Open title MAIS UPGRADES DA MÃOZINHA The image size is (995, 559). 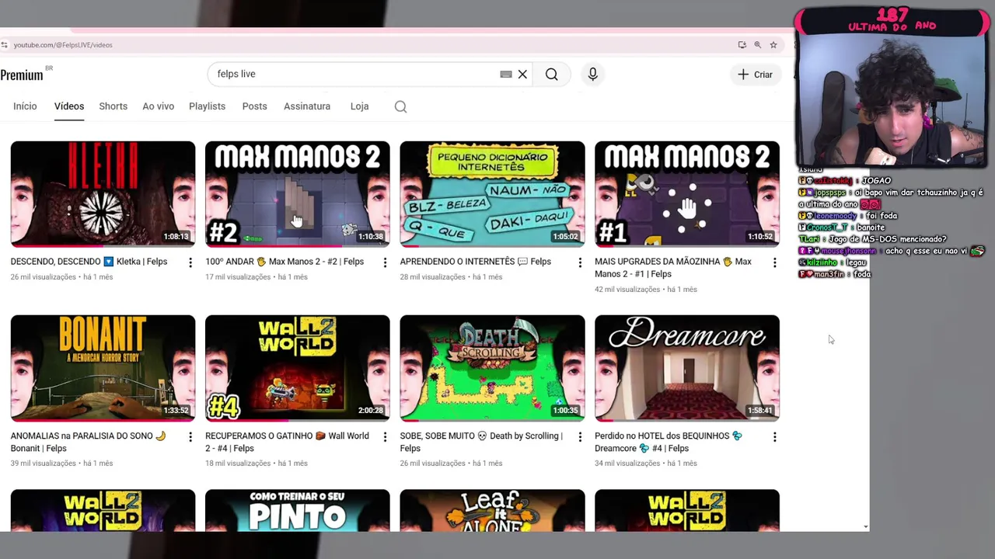[x=673, y=268]
